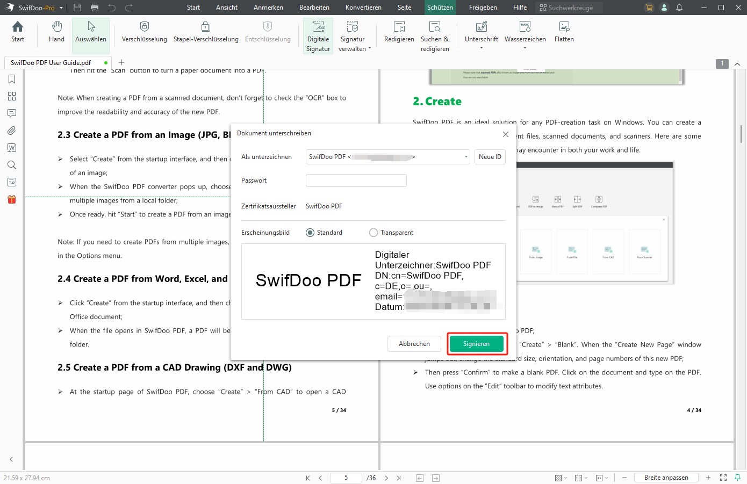
Task: Click the Word conversion sidebar icon
Action: [x=12, y=148]
